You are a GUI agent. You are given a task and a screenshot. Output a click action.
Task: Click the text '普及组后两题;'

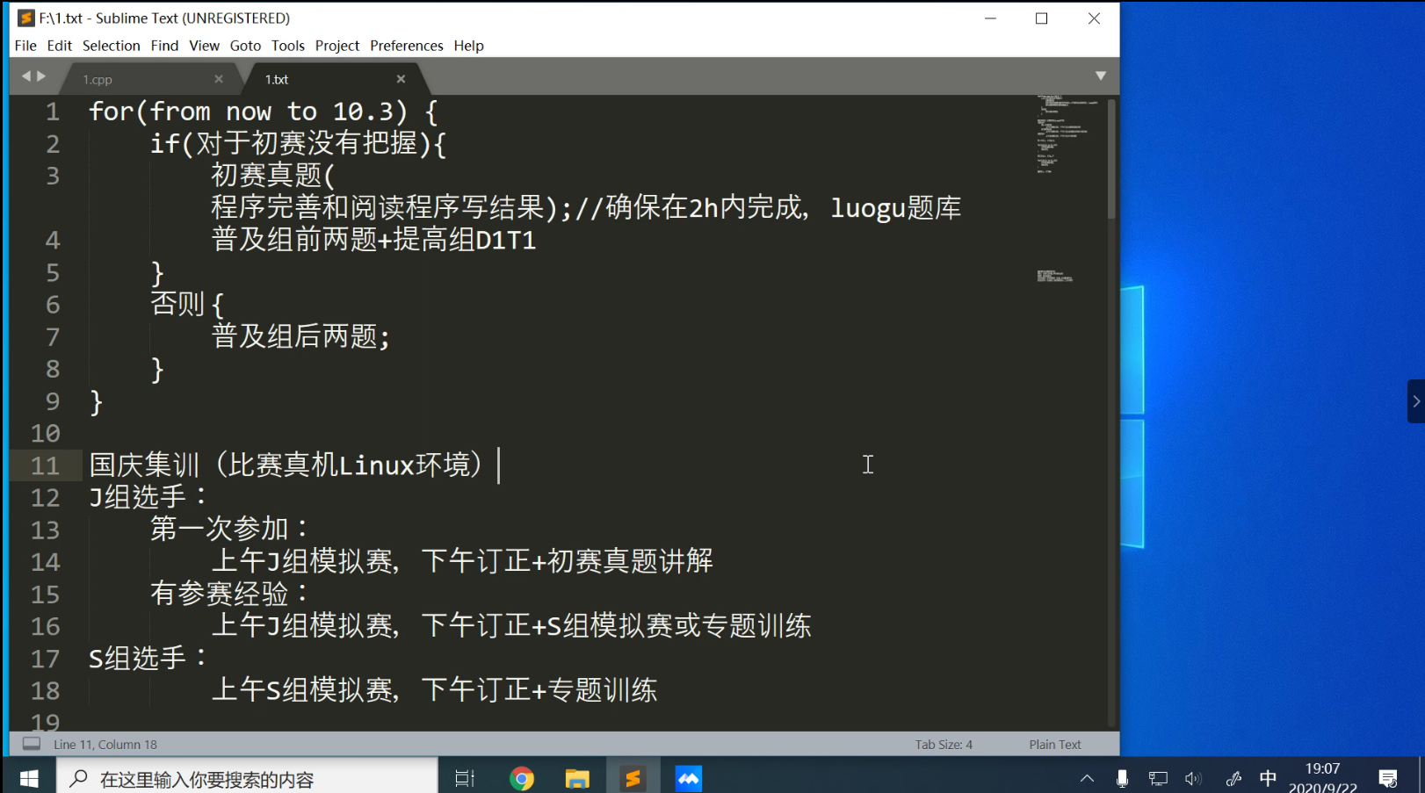coord(300,336)
